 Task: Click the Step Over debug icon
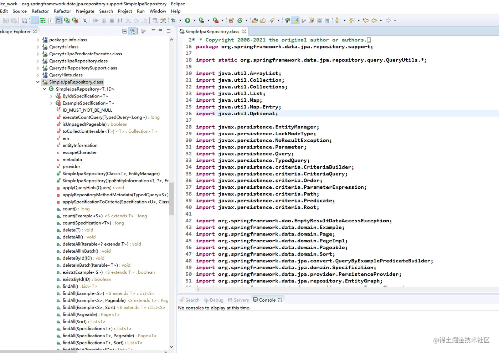136,20
